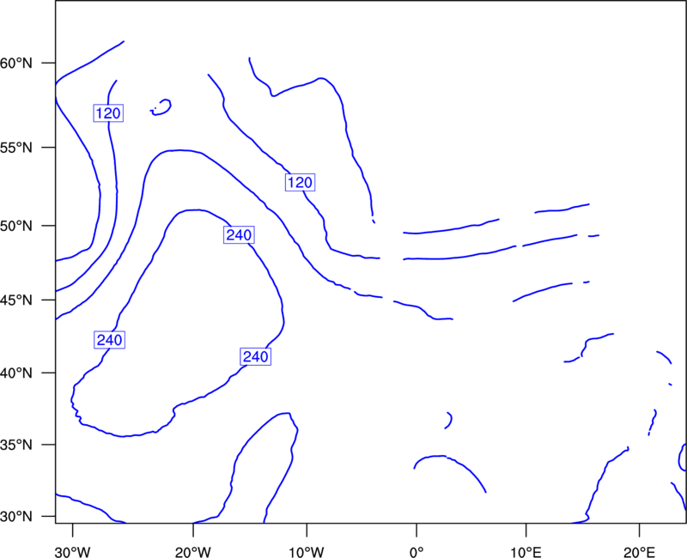Click the lowest 240 contour label
This screenshot has width=687, height=558.
tap(255, 356)
